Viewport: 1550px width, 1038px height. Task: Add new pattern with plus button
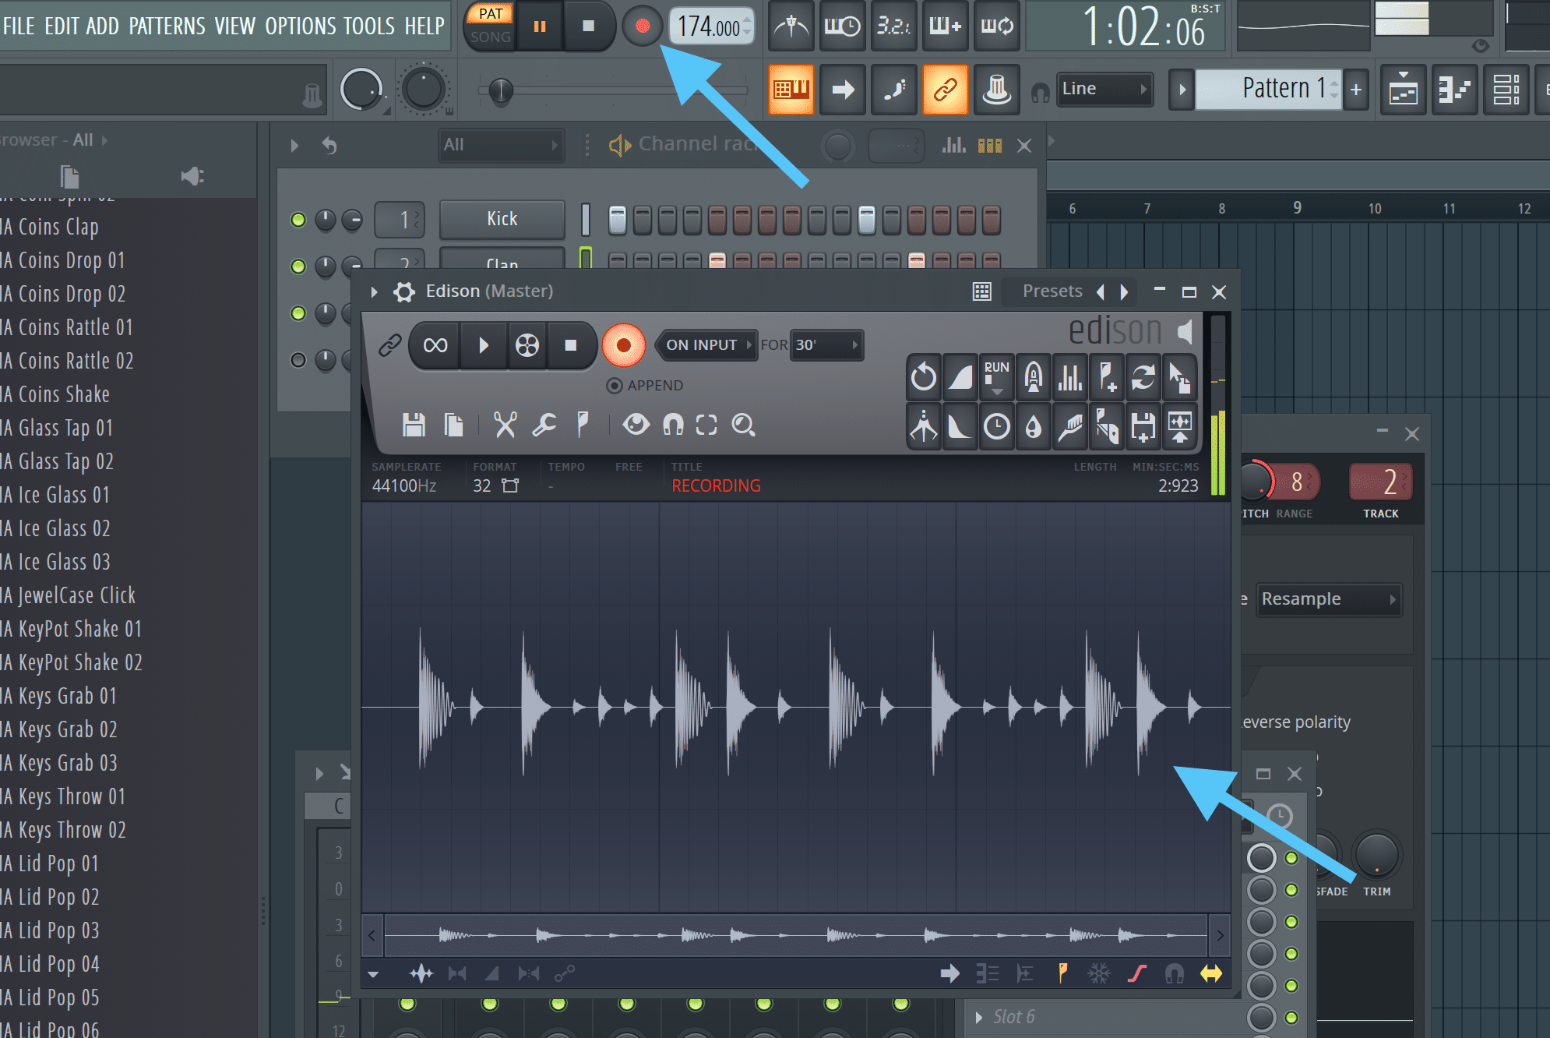point(1356,90)
